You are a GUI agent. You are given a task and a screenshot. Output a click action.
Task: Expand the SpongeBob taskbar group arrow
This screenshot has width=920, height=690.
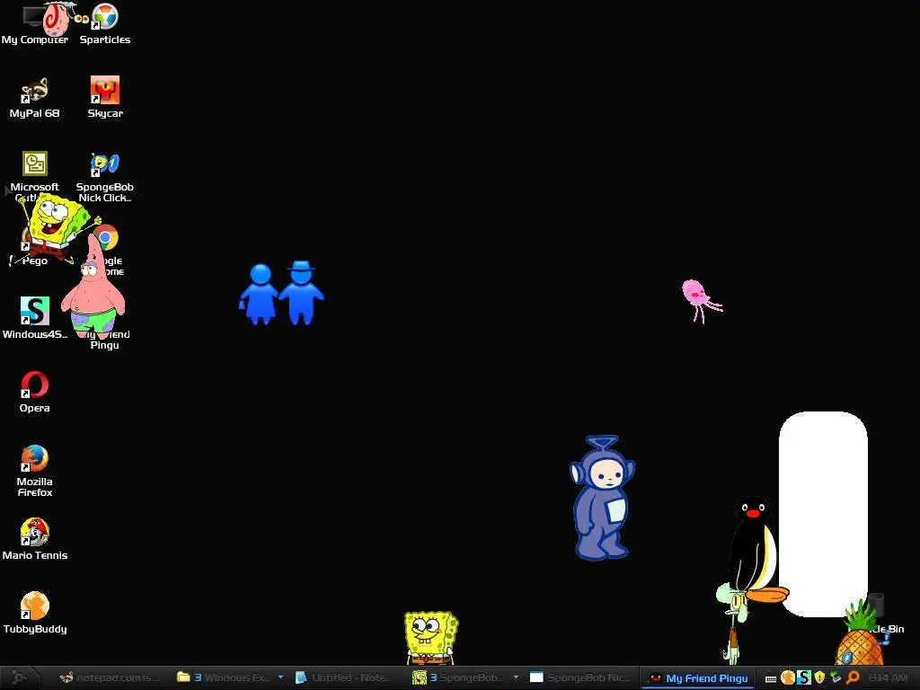point(516,677)
